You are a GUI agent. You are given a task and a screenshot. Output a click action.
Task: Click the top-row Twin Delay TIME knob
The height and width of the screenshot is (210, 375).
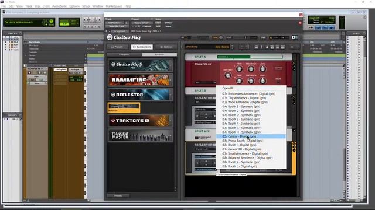pos(239,69)
